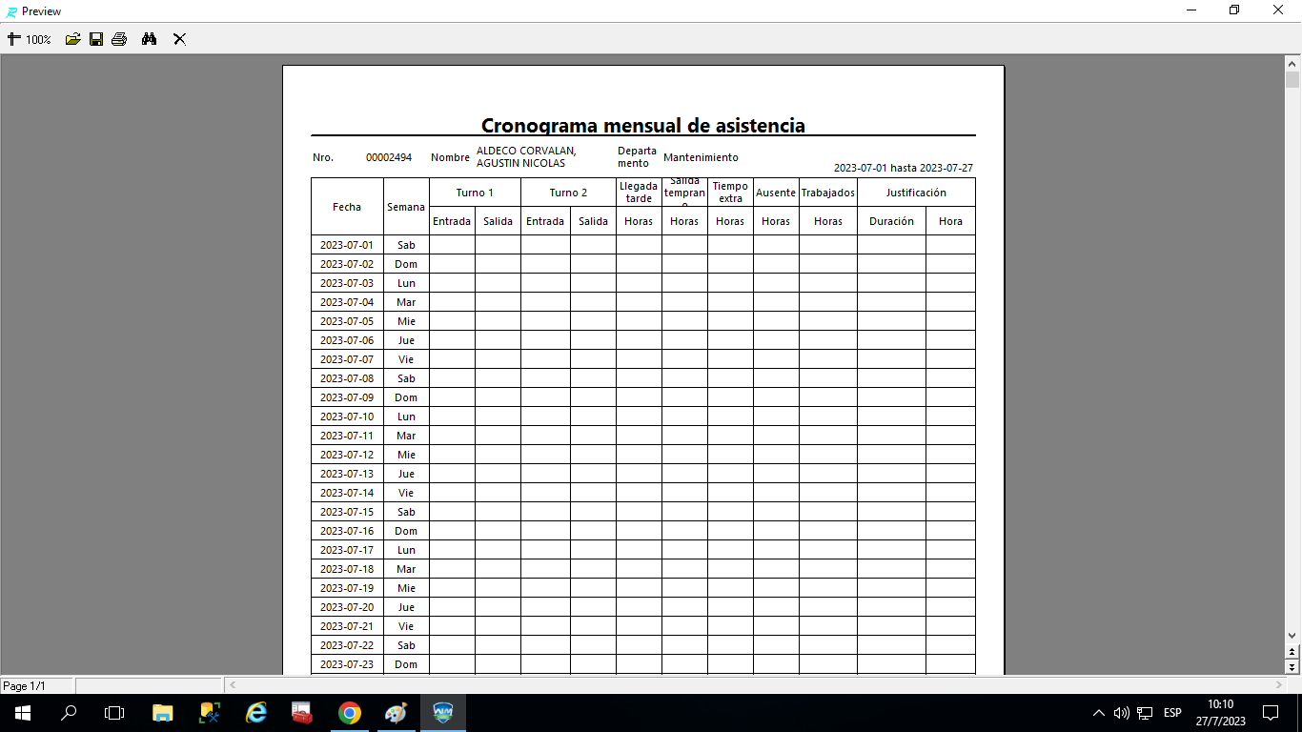Click the horizontal scrollbar left arrow
Viewport: 1302px width, 732px height.
click(232, 685)
